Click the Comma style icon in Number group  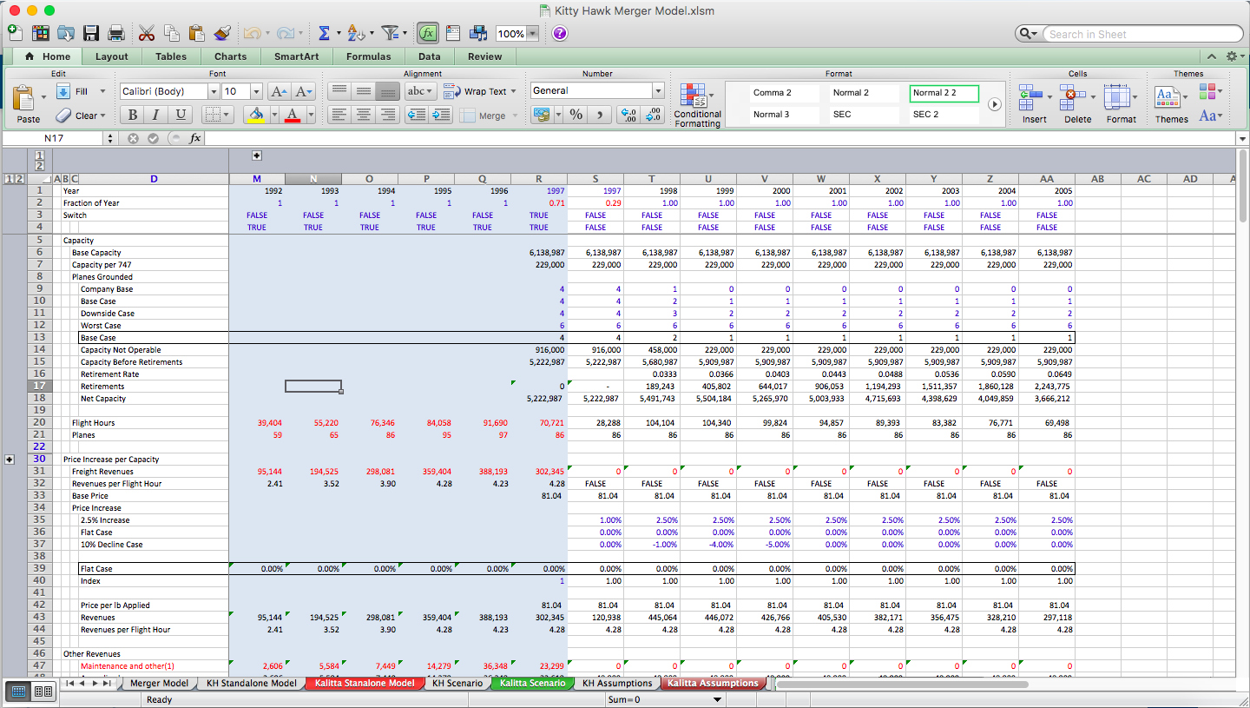(x=599, y=114)
